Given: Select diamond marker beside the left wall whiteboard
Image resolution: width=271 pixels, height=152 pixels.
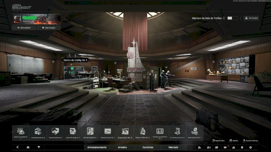Looking at the screenshot, I should 53,61.
